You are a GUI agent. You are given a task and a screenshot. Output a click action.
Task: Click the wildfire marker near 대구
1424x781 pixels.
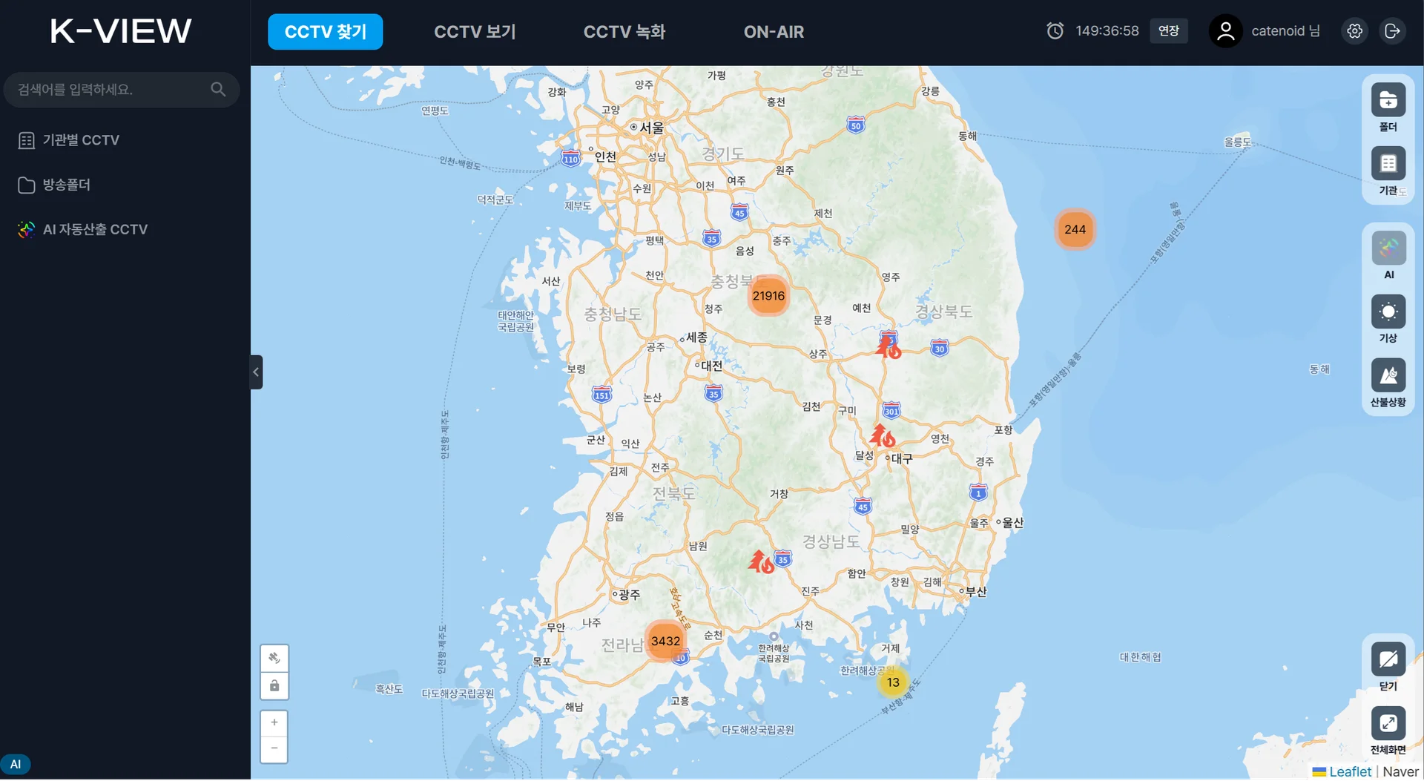point(883,435)
